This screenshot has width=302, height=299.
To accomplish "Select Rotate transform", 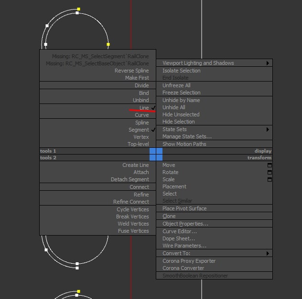I will 171,172.
